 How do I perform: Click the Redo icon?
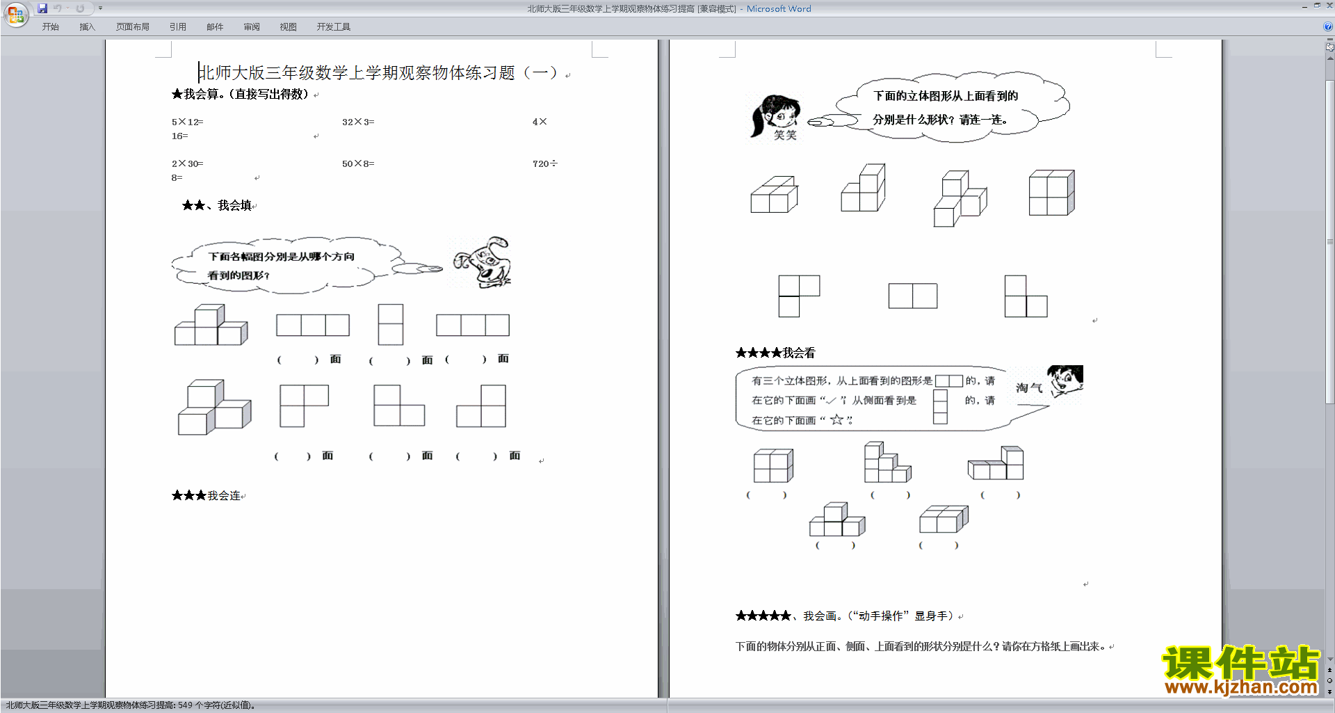80,8
